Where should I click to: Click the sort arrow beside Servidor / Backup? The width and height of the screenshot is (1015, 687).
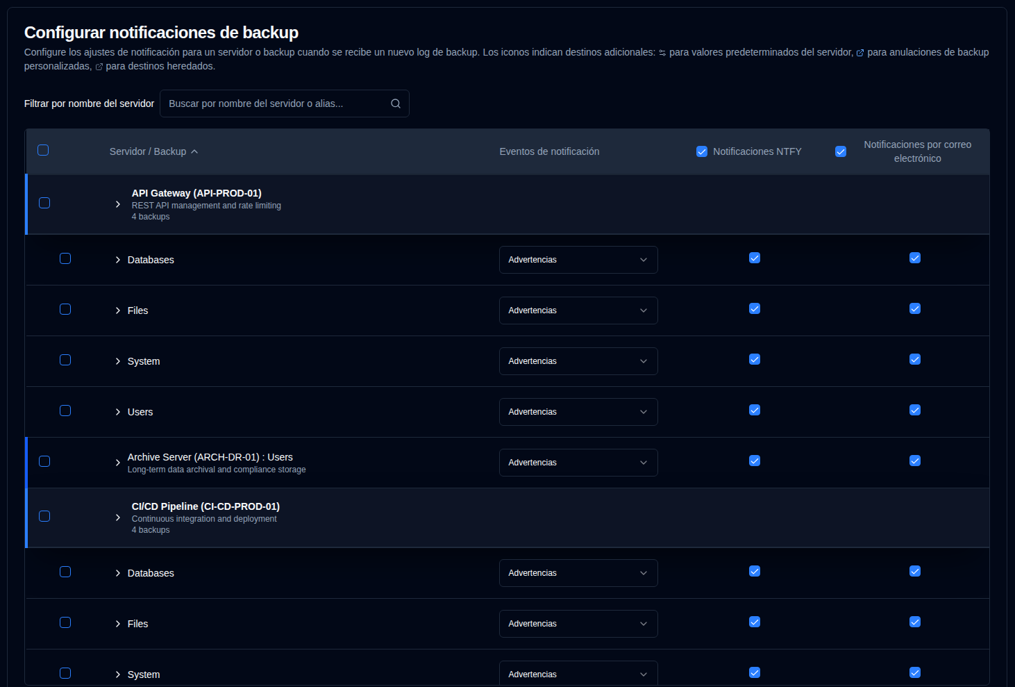click(194, 151)
